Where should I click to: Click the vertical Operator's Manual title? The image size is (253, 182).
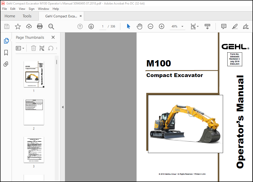(240, 122)
